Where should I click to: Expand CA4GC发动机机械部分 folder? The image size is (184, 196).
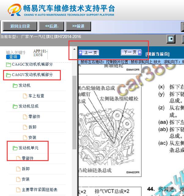(32, 64)
